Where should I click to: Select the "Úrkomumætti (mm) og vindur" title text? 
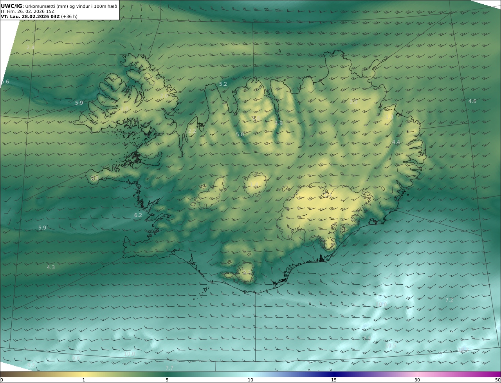pos(58,6)
